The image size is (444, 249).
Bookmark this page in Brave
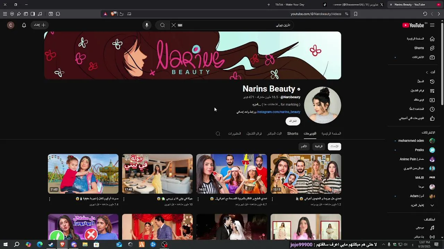(x=356, y=14)
